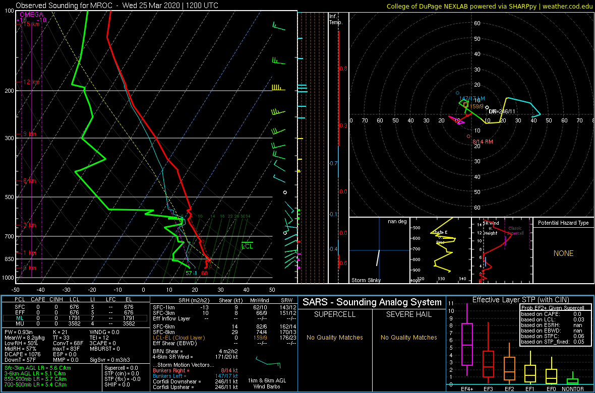Click No Quality Matches under SEVERE HAIL
The image size is (595, 393).
point(408,337)
